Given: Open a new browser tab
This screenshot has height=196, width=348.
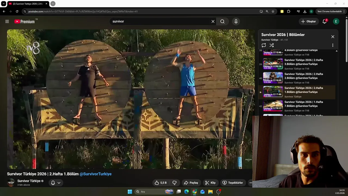Looking at the screenshot, I should (x=53, y=4).
